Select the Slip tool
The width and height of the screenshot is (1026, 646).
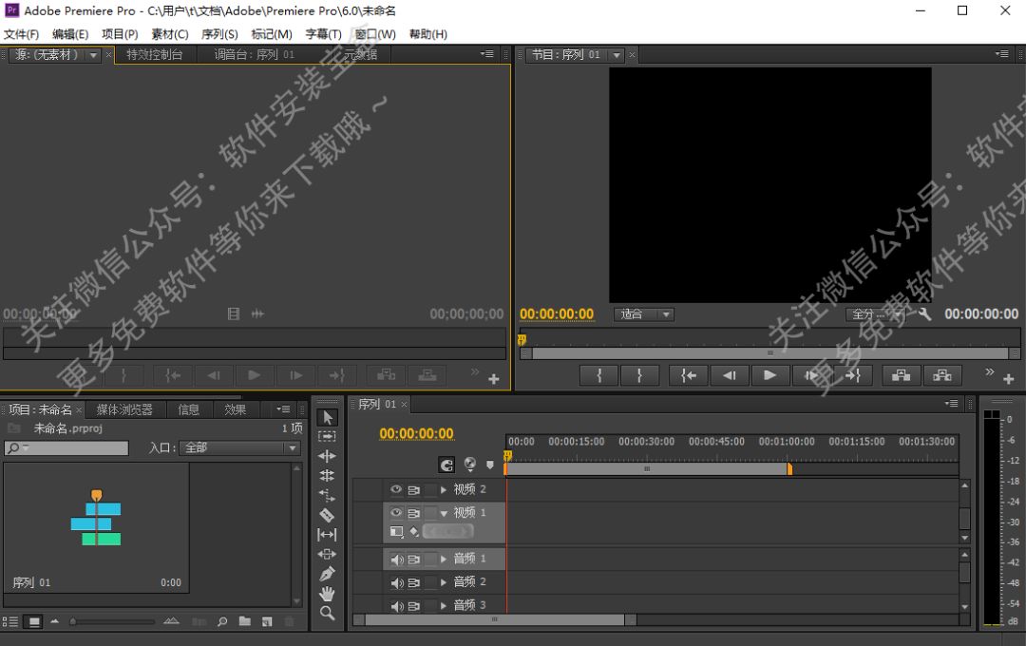point(327,534)
